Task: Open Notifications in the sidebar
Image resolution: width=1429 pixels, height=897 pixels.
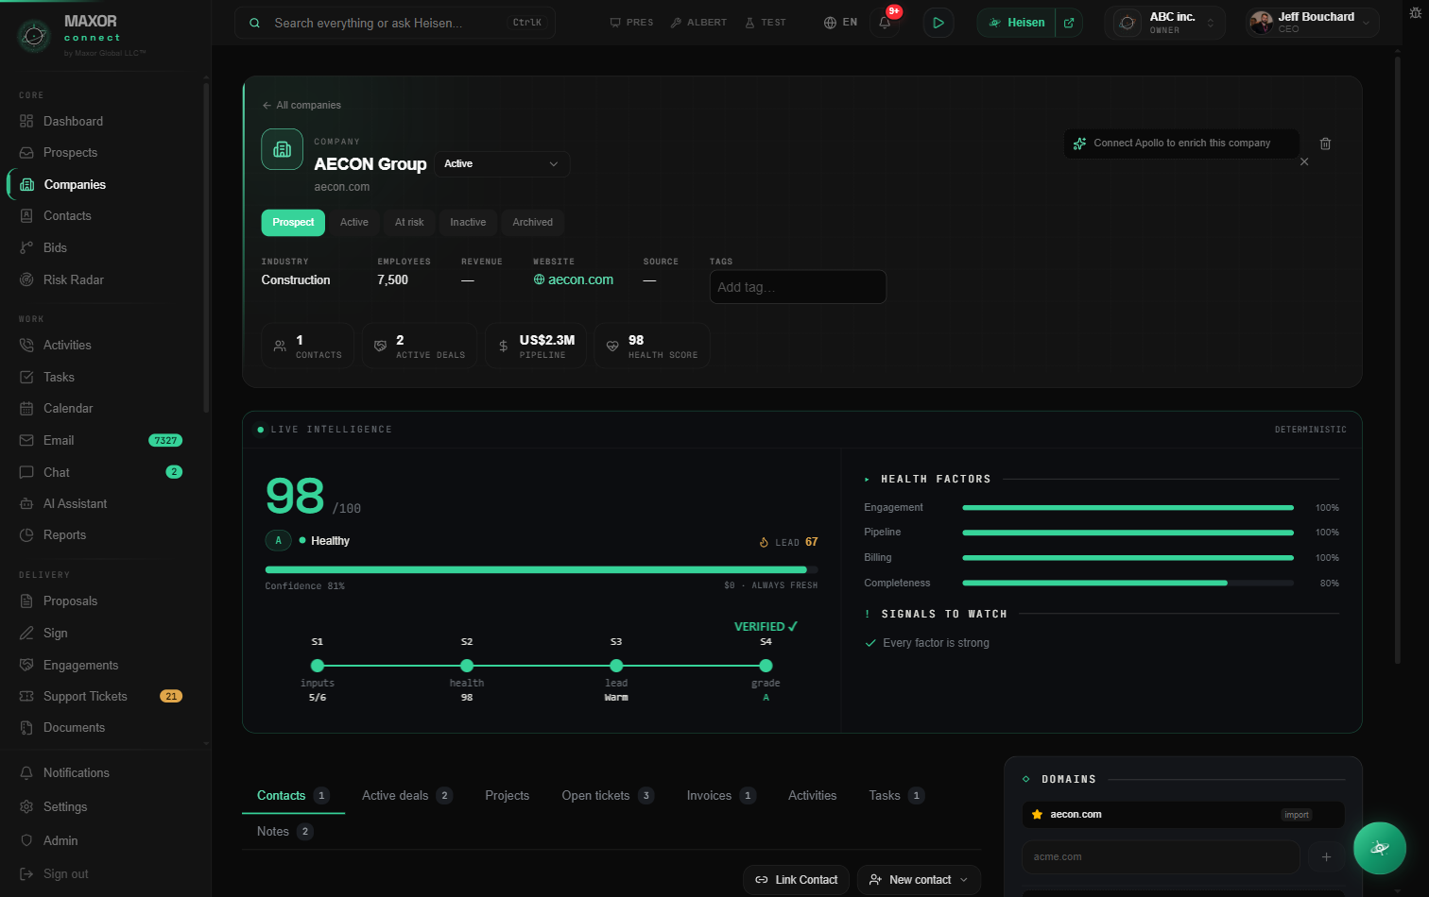Action: pos(76,772)
